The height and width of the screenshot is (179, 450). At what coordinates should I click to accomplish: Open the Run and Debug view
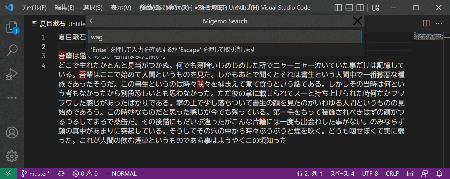(x=12, y=74)
